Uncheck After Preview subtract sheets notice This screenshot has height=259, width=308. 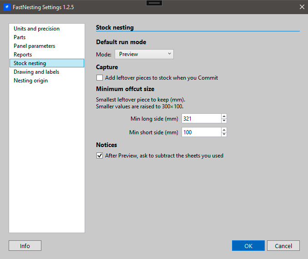(x=100, y=155)
